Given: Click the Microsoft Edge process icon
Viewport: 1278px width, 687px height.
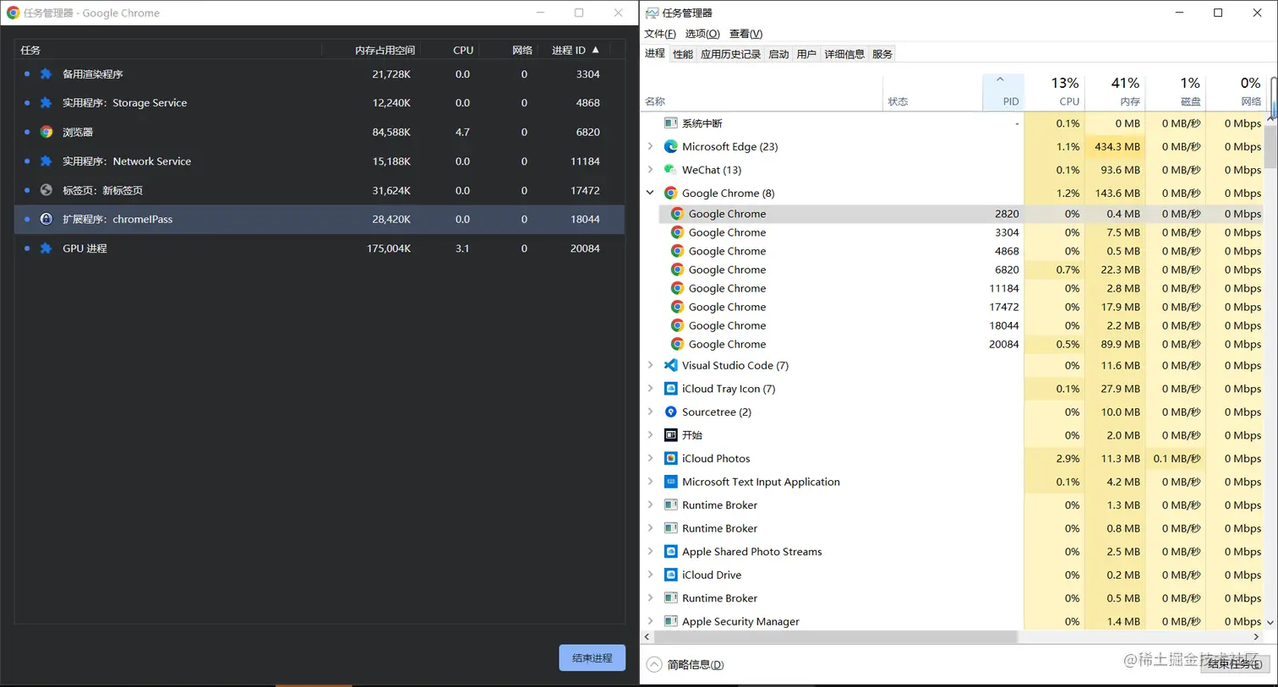Looking at the screenshot, I should [x=670, y=146].
